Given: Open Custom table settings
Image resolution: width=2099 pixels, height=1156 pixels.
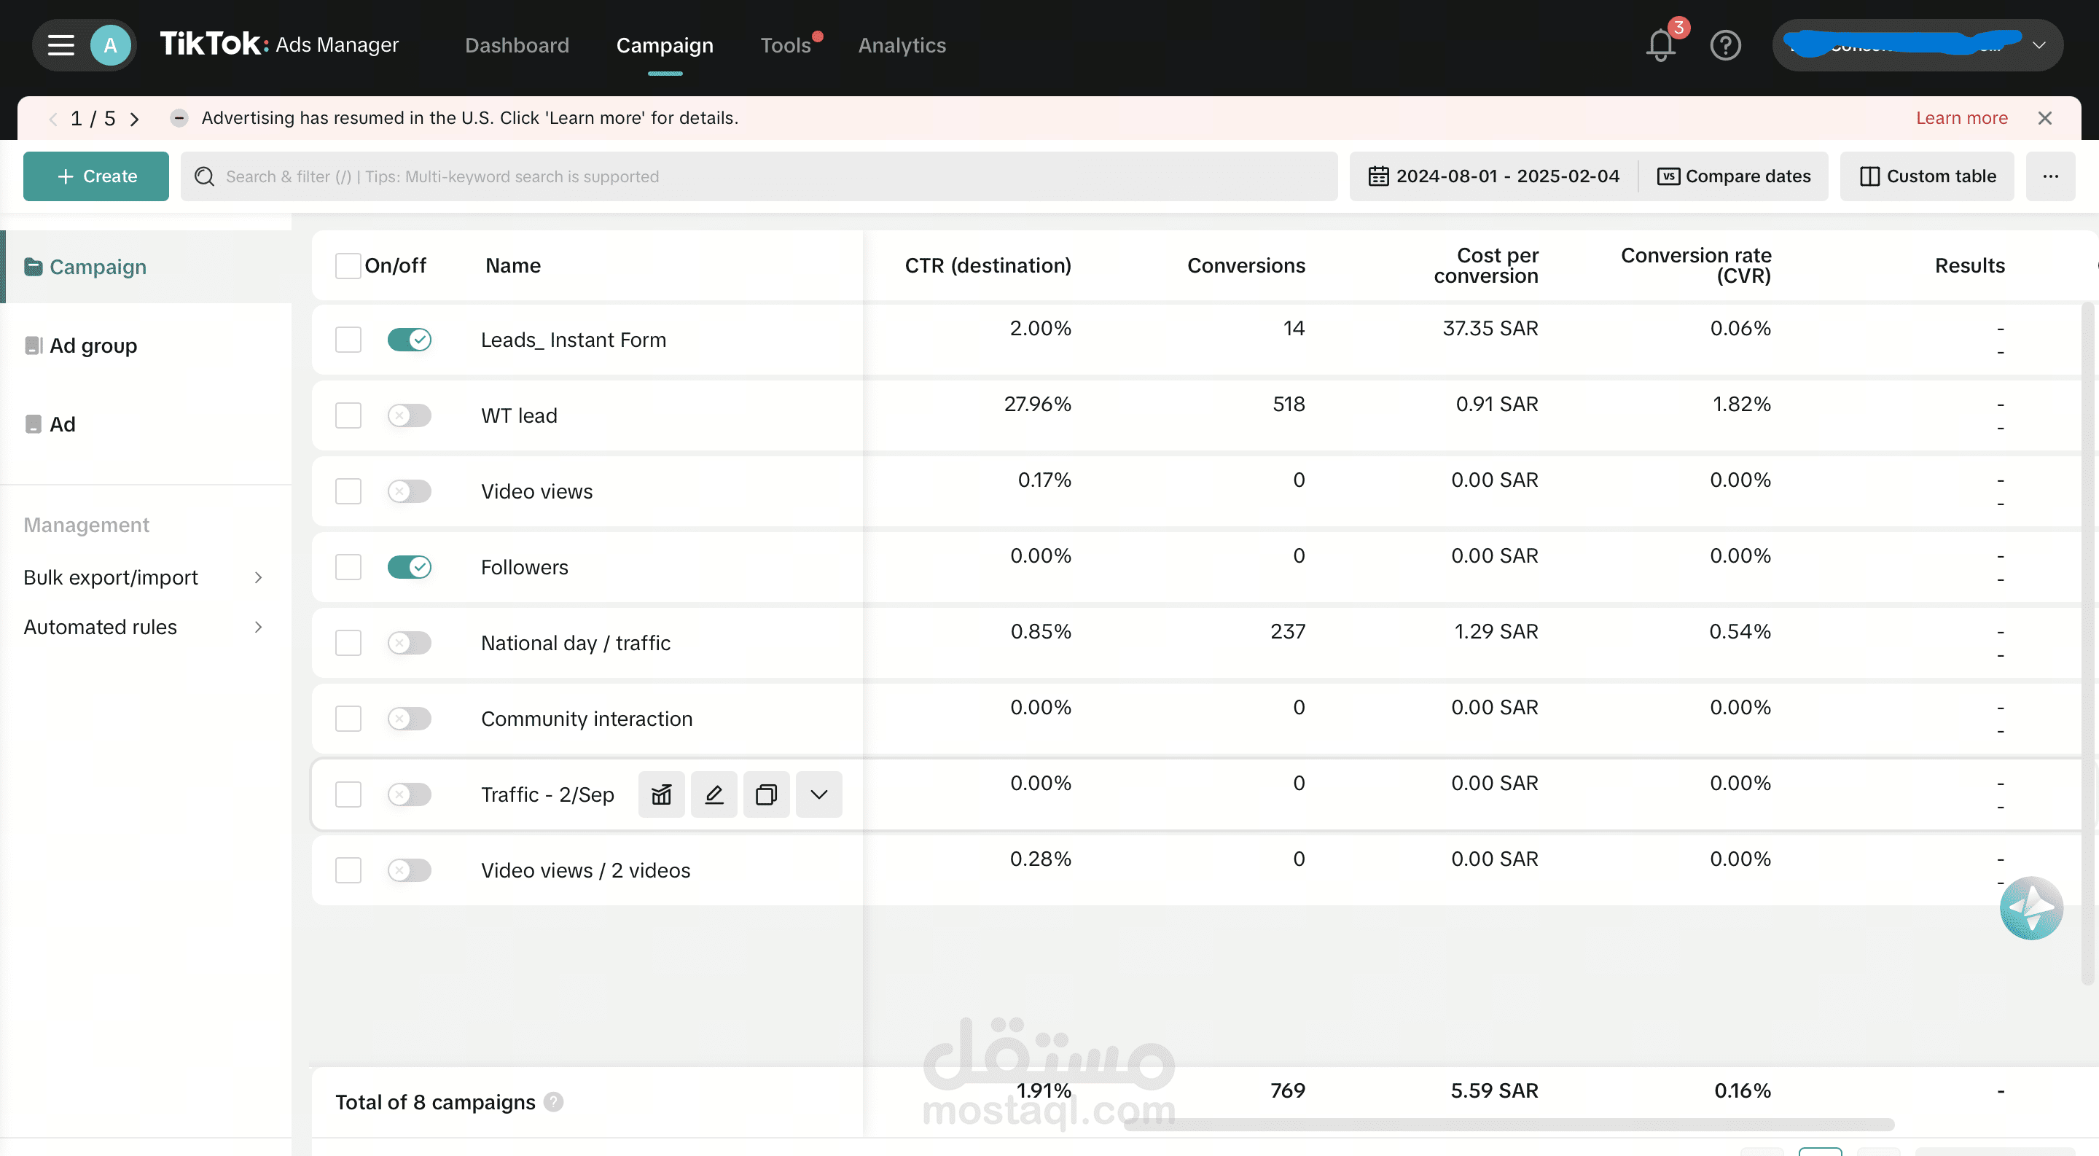Looking at the screenshot, I should (x=1927, y=176).
